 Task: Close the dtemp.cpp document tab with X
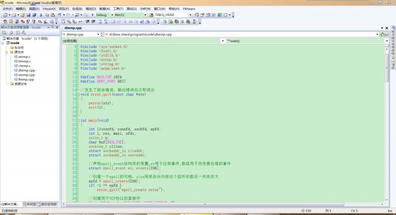tap(387, 28)
